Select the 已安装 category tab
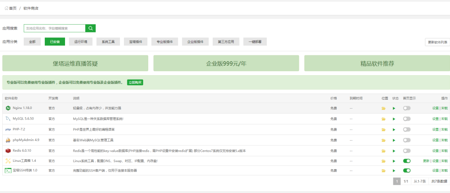The height and width of the screenshot is (193, 450). click(55, 42)
